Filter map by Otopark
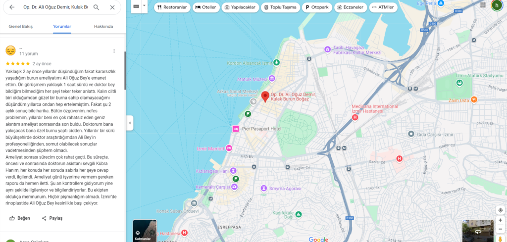Viewport: 507px width, 242px height. (317, 7)
